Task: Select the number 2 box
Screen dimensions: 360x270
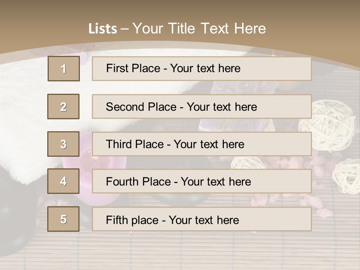Action: (63, 106)
